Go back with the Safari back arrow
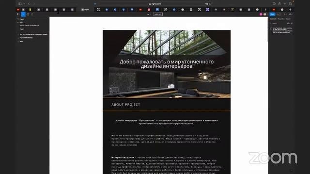The width and height of the screenshot is (310, 174). point(29,4)
